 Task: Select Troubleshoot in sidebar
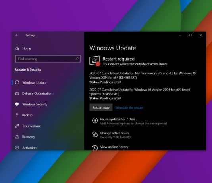31,126
